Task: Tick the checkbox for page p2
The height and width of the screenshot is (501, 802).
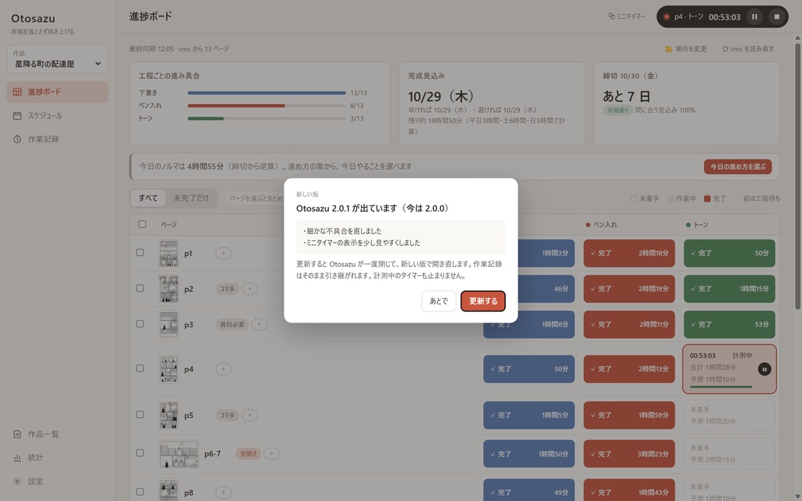Action: point(140,288)
